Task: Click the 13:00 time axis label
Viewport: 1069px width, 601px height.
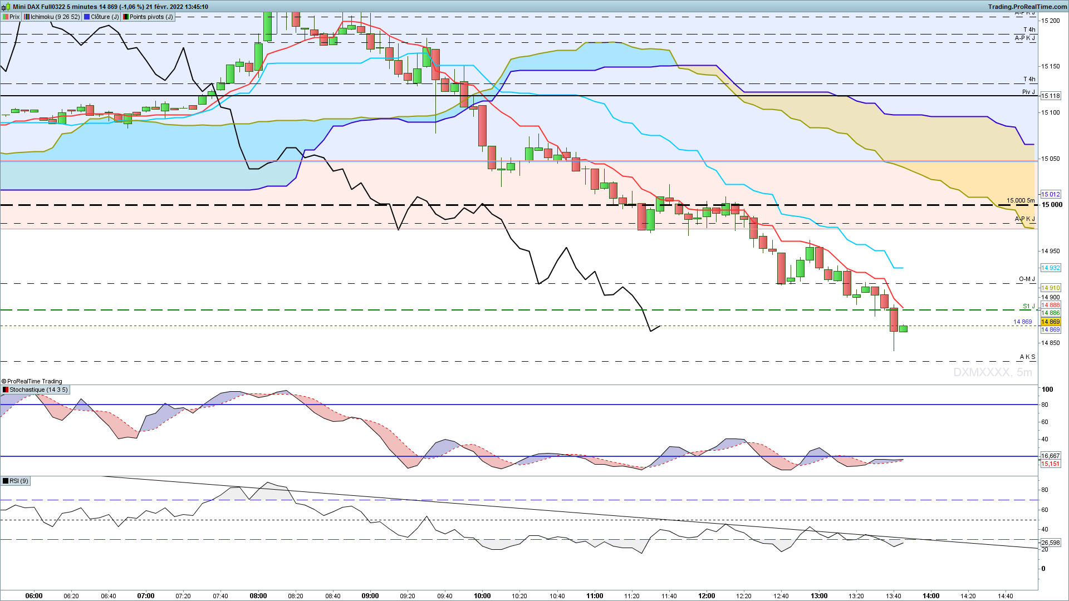Action: click(819, 595)
